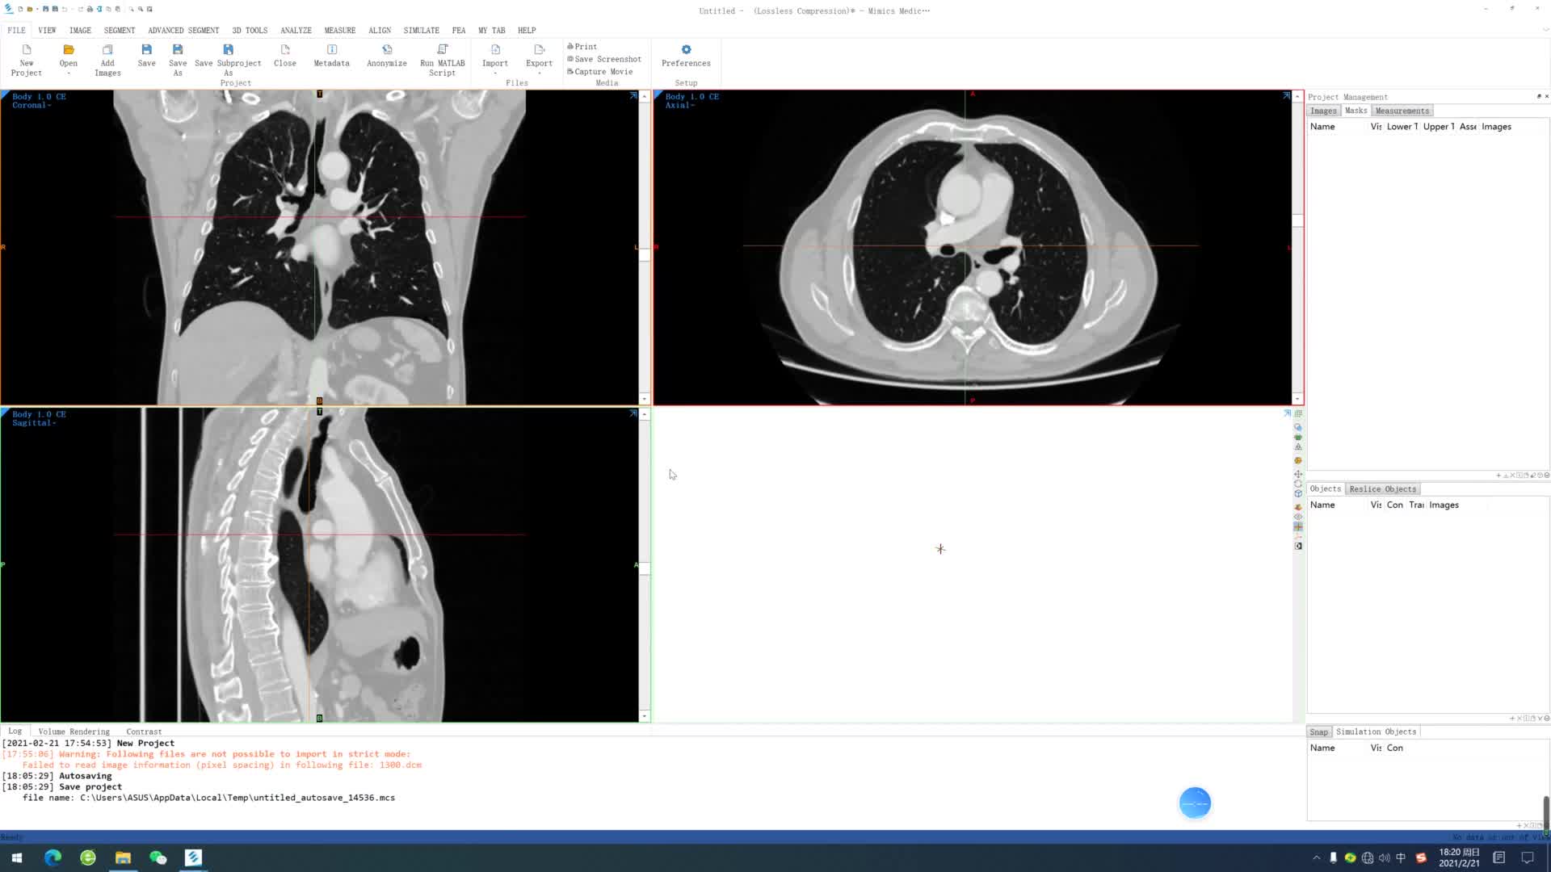1551x872 pixels.
Task: Click the Import icon
Action: click(x=495, y=50)
